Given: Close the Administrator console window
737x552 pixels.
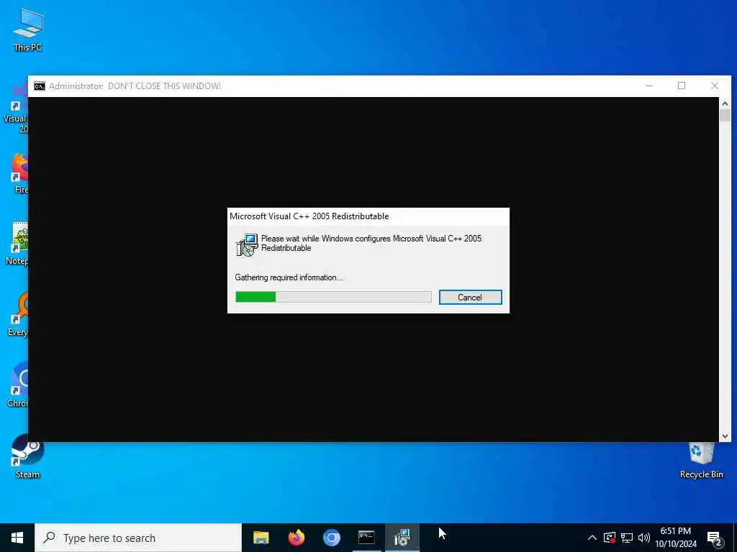Looking at the screenshot, I should pyautogui.click(x=715, y=86).
